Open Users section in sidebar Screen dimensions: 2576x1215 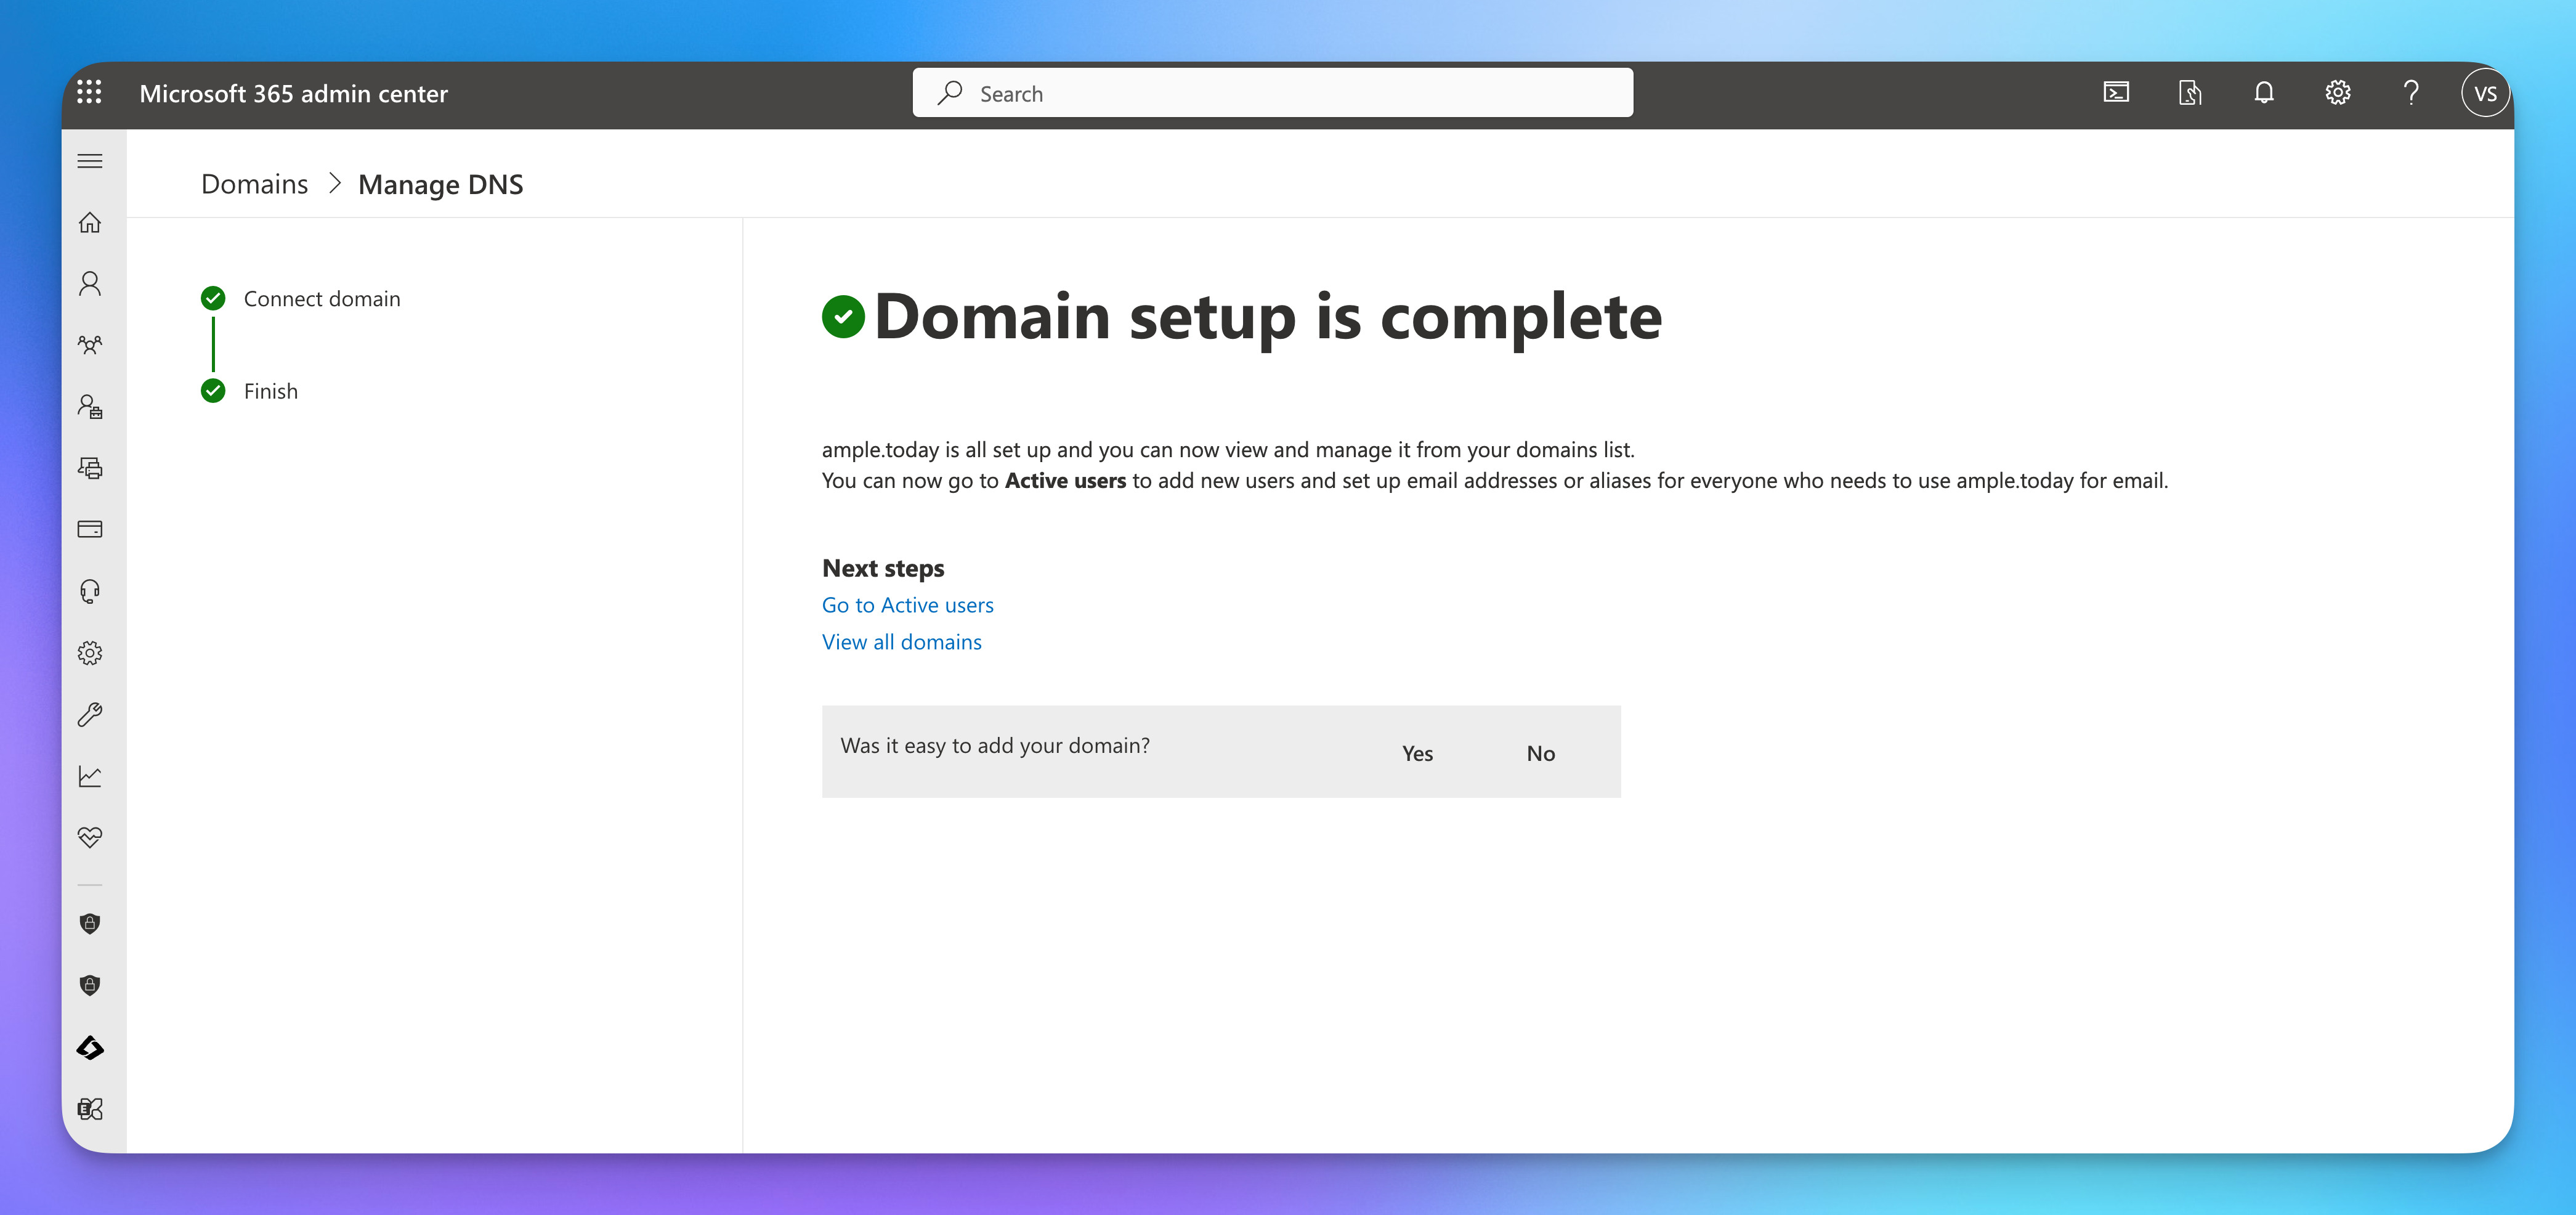pos(90,284)
